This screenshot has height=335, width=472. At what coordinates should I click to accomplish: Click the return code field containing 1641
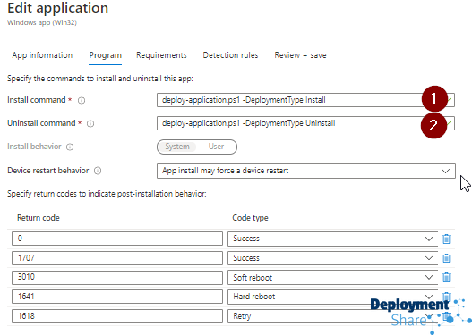tap(117, 297)
